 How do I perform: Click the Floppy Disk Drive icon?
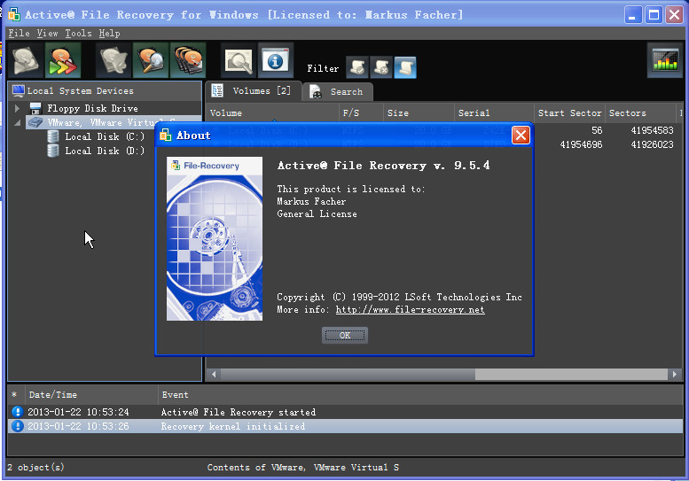point(35,108)
